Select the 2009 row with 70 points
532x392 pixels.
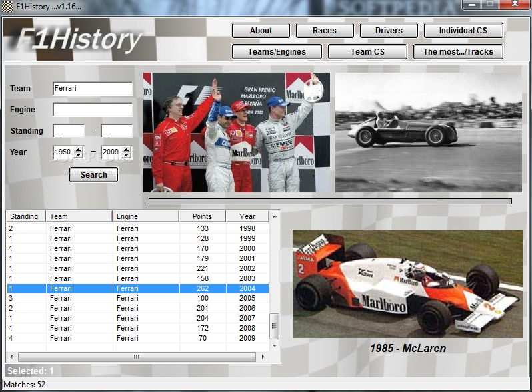pyautogui.click(x=138, y=338)
